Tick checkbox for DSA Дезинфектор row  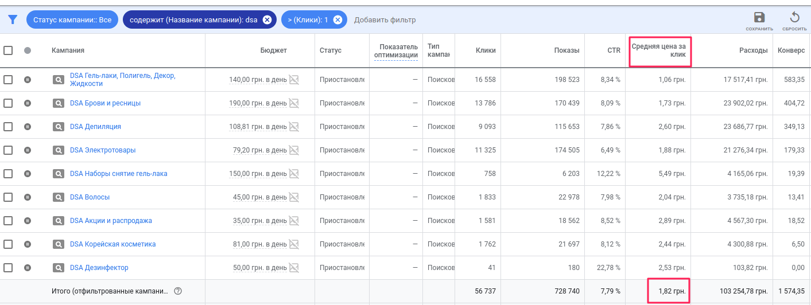pyautogui.click(x=8, y=268)
